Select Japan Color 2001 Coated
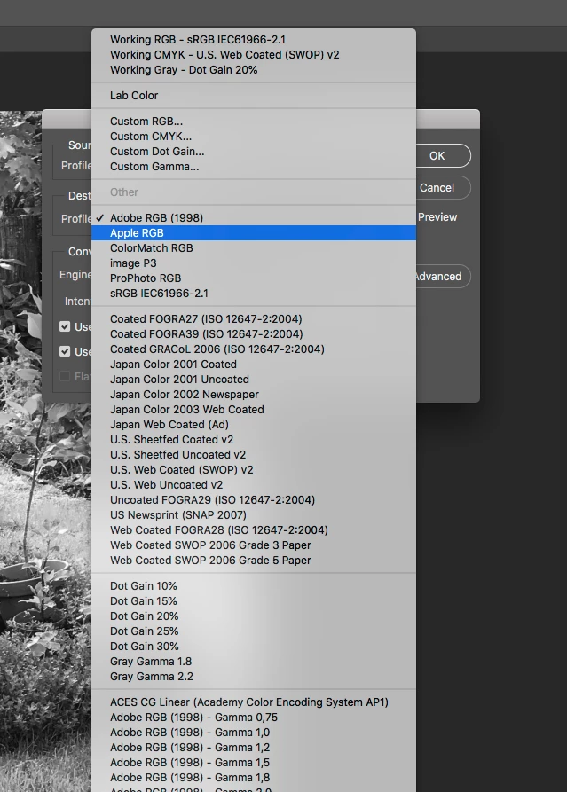This screenshot has width=567, height=792. pos(254,365)
